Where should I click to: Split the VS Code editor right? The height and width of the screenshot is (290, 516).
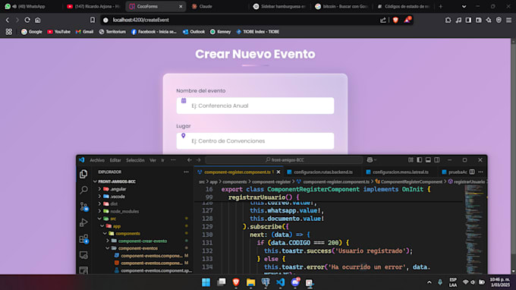[472, 172]
